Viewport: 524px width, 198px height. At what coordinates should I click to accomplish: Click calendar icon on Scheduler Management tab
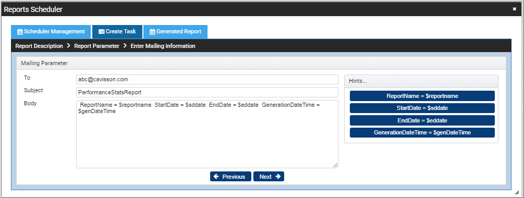pos(20,32)
